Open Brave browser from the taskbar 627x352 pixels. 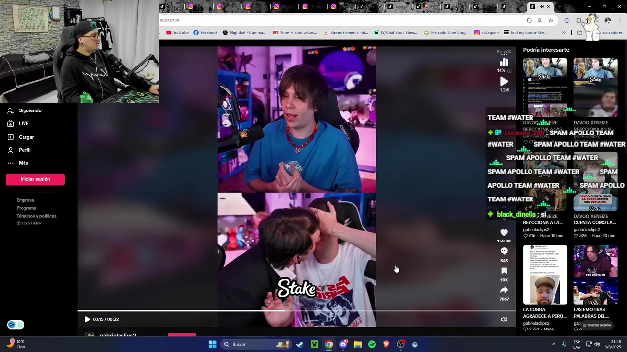(386, 344)
